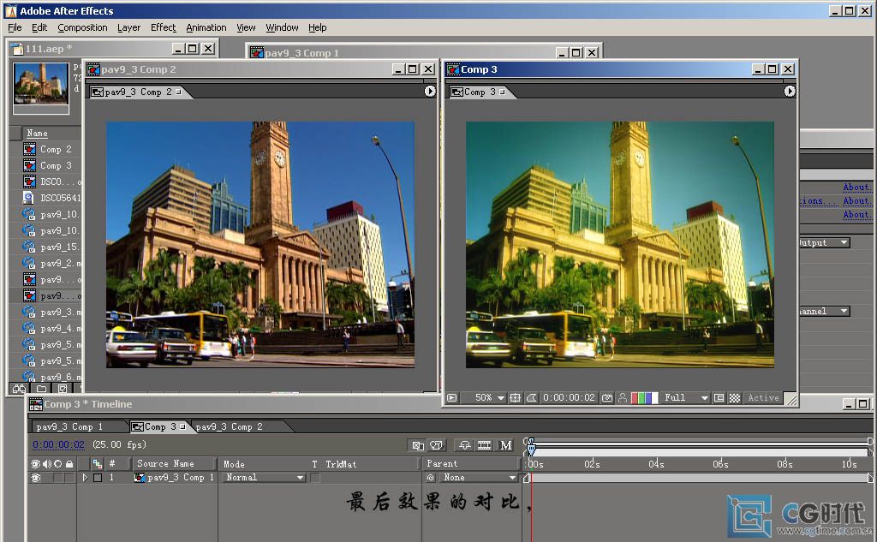Viewport: 877px width, 542px height.
Task: Toggle the T preserve transparency box on layer 1
Action: tap(315, 478)
